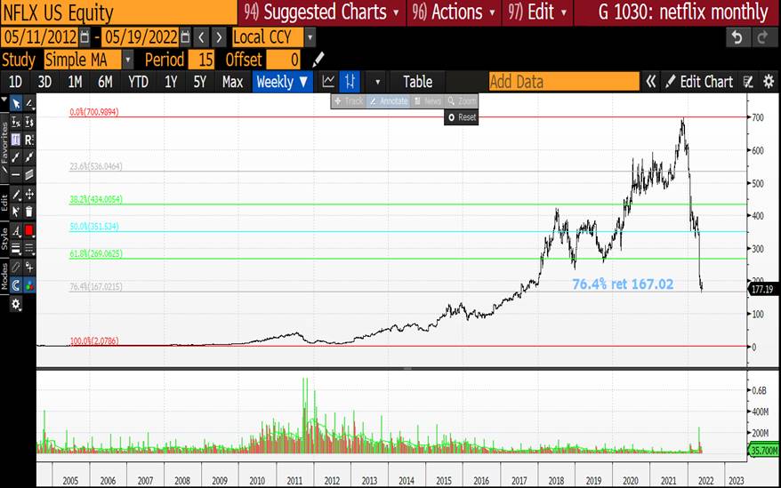Toggle the magnet snap mode
Screen dimensions: 781x488
click(x=16, y=285)
